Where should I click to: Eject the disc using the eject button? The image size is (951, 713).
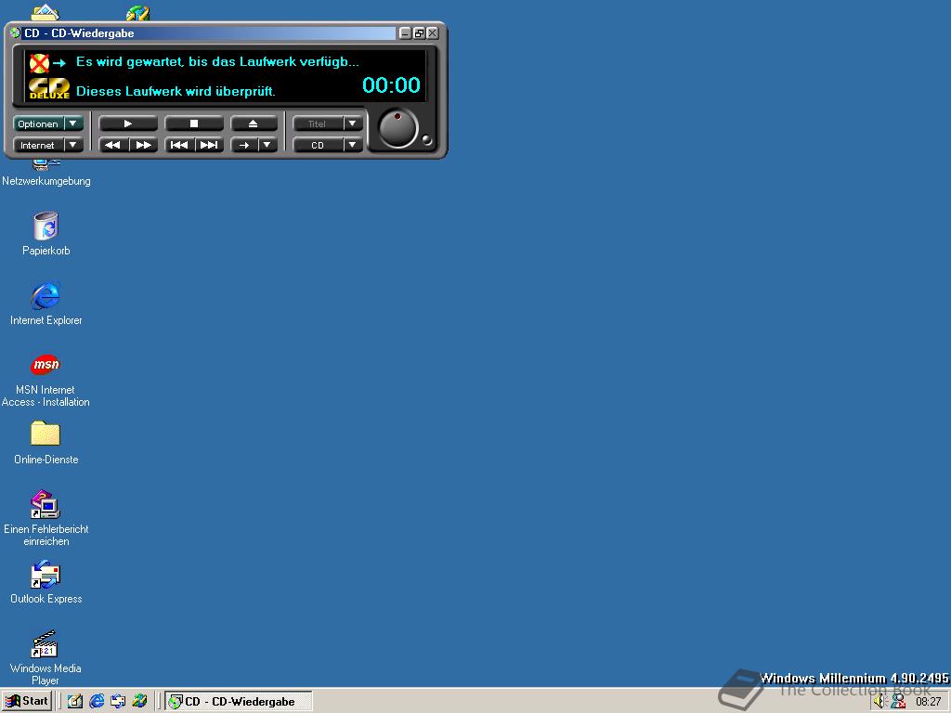[254, 123]
